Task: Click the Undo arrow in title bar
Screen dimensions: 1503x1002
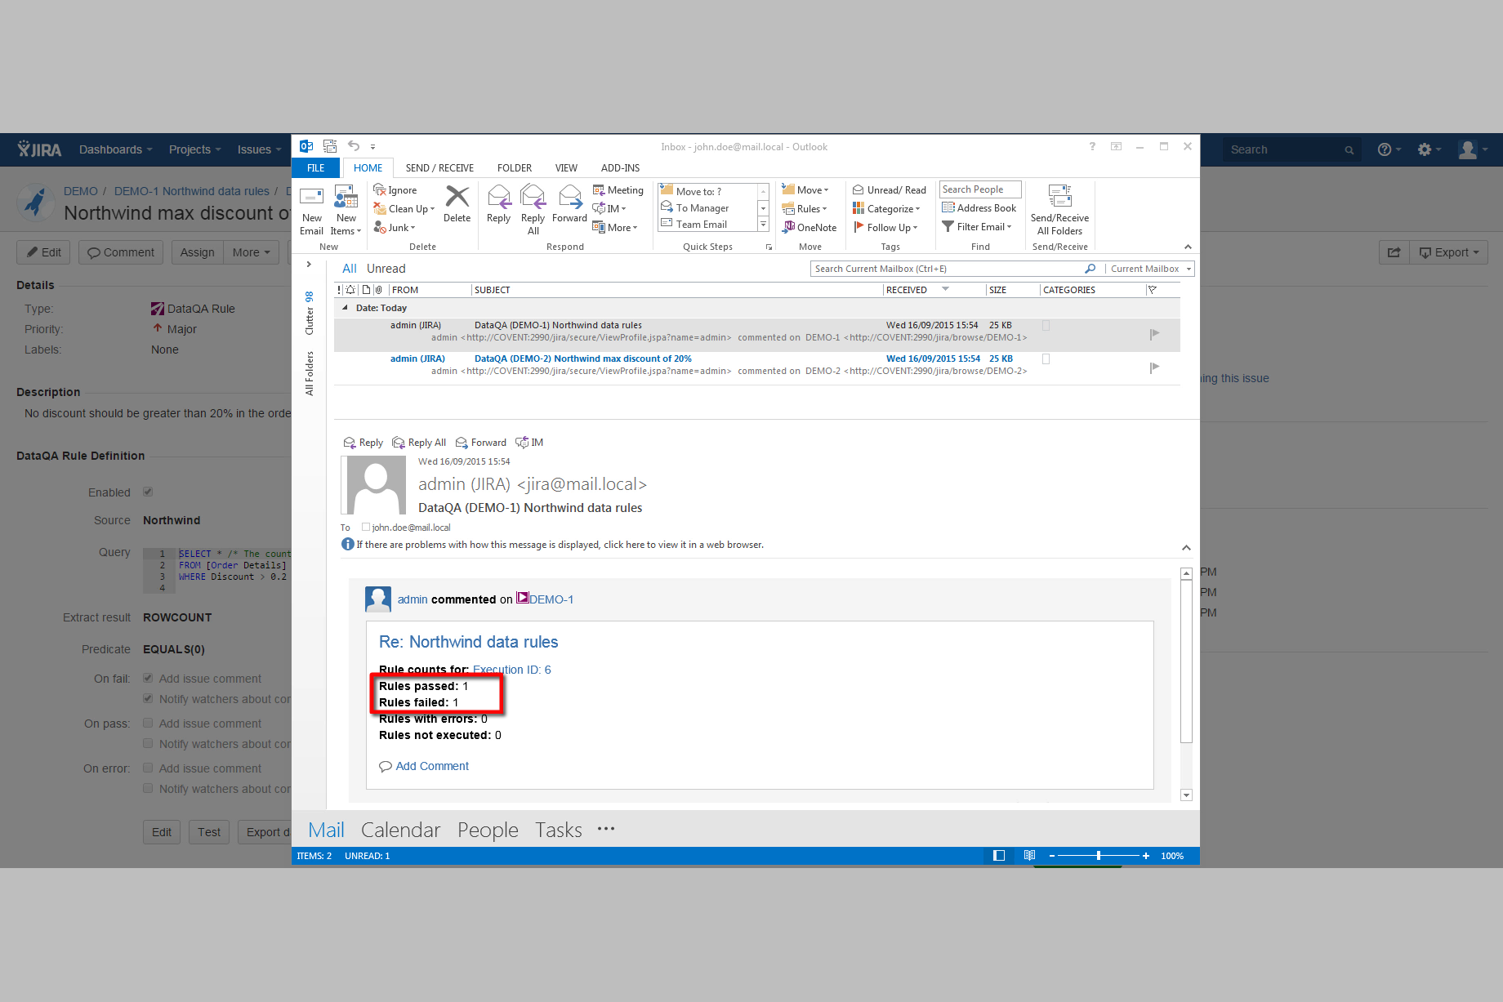Action: click(x=354, y=146)
